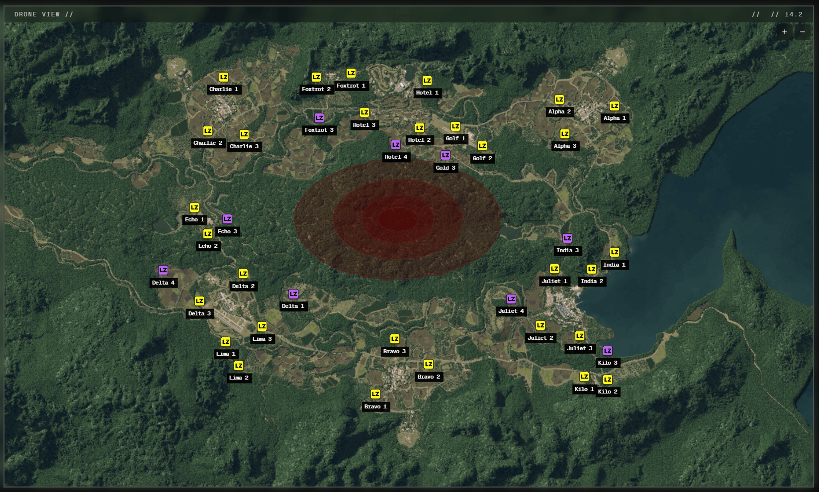
Task: Select the Hotel 3 LZ marker icon
Action: click(x=364, y=112)
